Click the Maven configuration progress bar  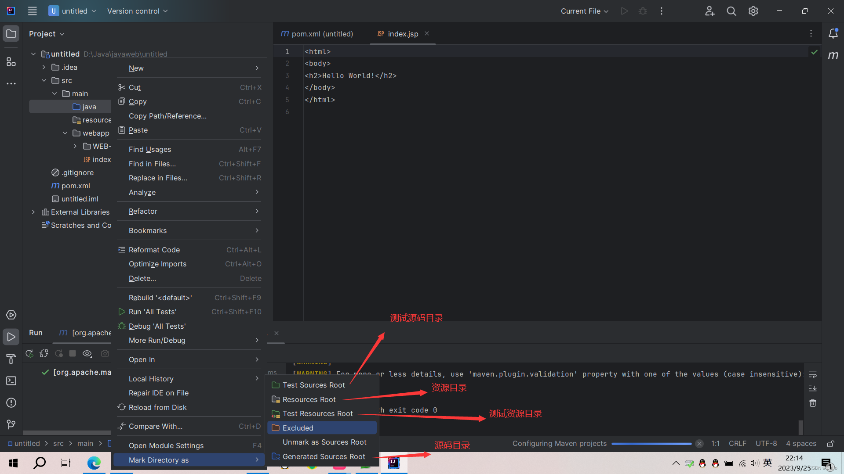click(651, 444)
